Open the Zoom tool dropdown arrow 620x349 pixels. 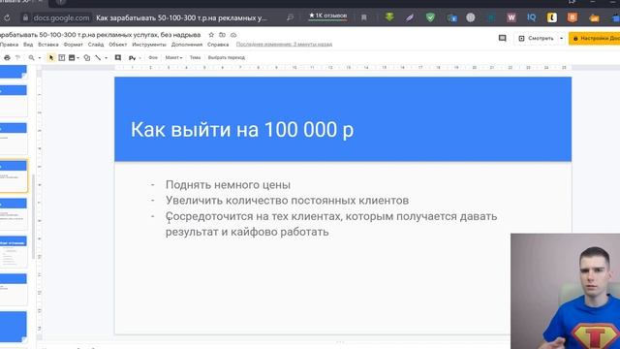pos(39,58)
